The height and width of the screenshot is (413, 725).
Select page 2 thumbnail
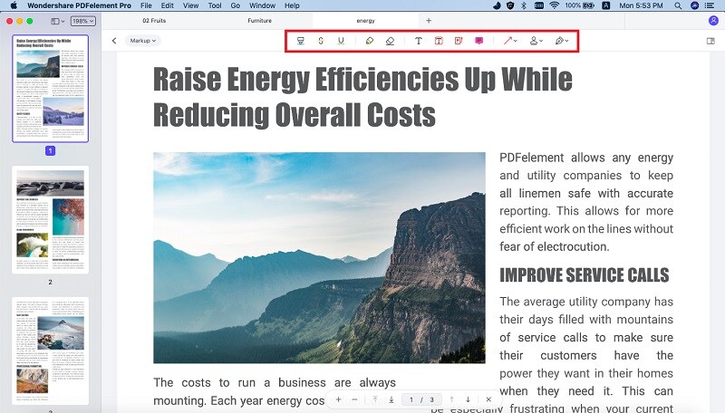tap(51, 220)
